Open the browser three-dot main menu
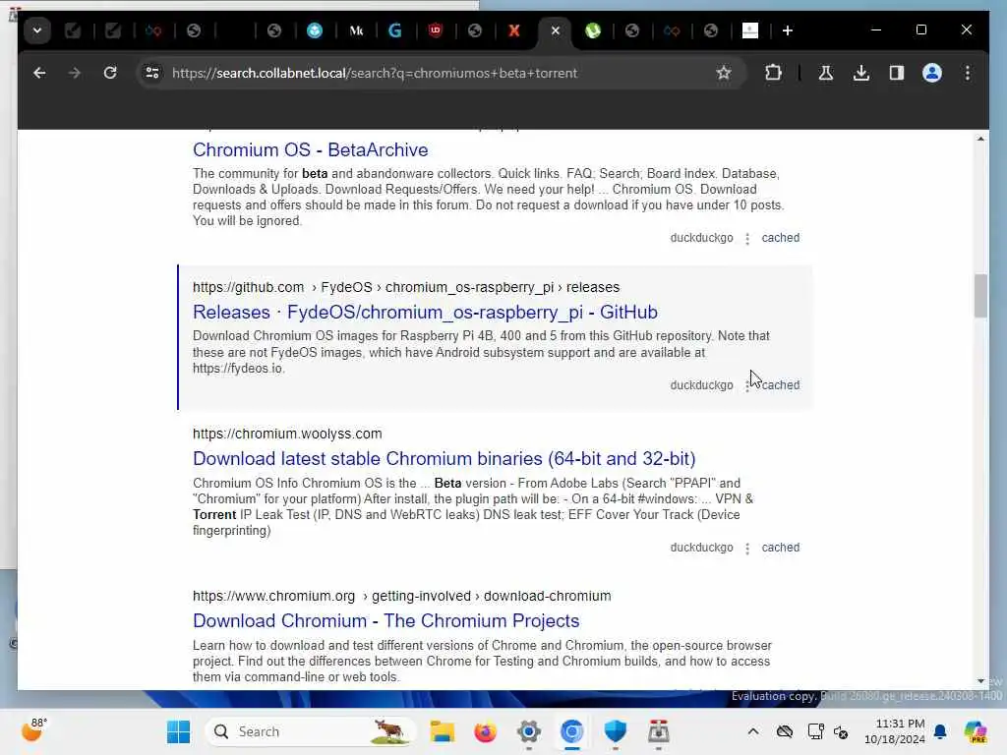This screenshot has width=1007, height=755. tap(968, 73)
